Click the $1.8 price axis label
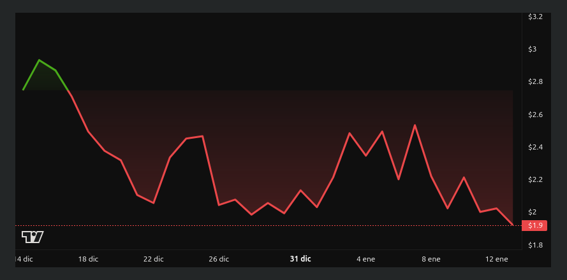The image size is (567, 280). tap(535, 246)
